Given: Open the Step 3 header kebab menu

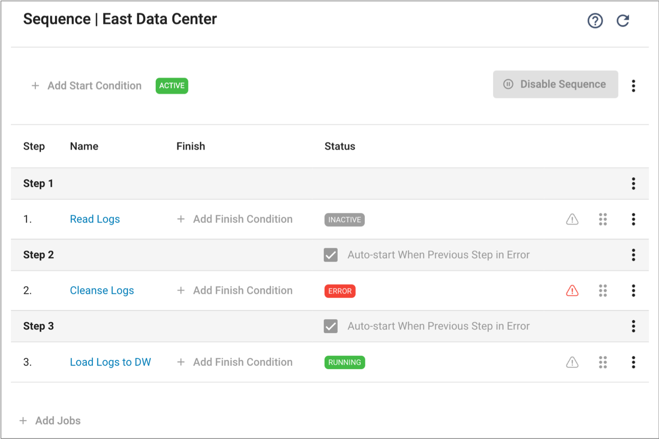Looking at the screenshot, I should pos(633,326).
